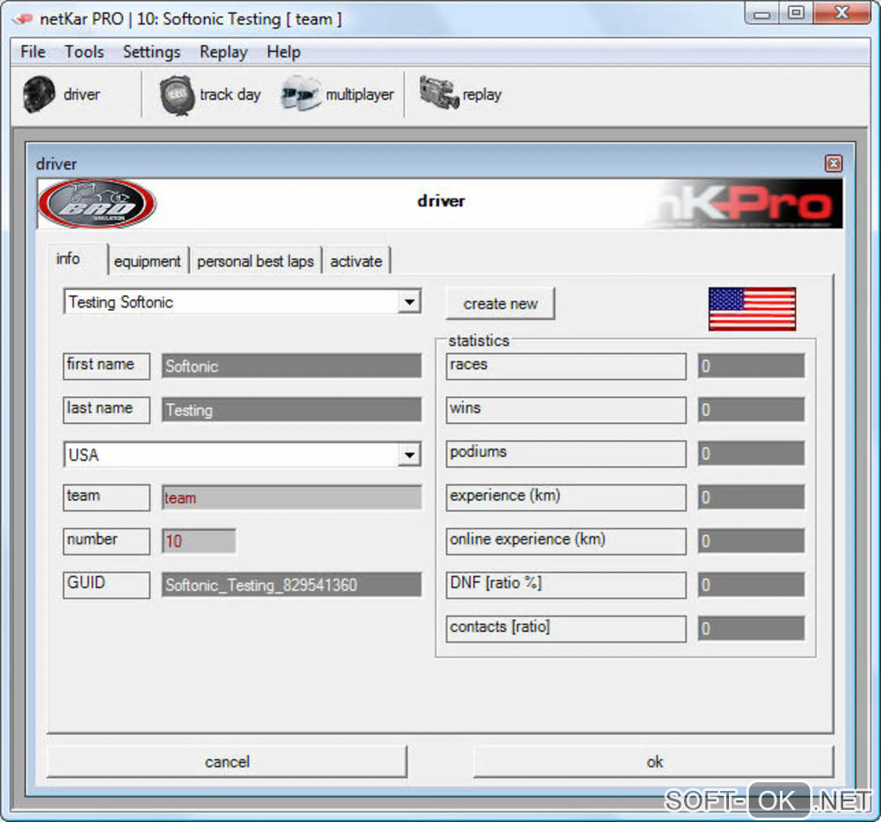Click the wins value field

751,409
